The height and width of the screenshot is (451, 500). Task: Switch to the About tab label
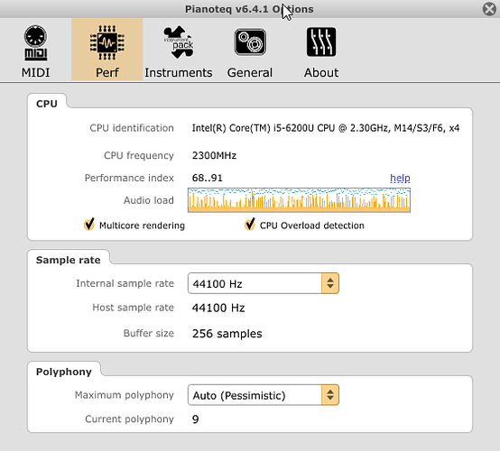(x=321, y=73)
